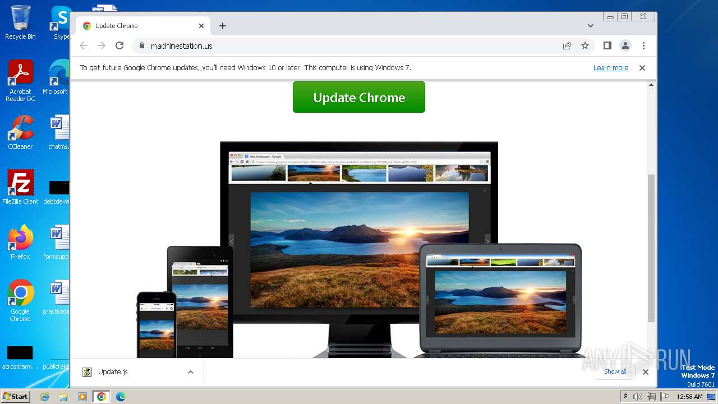This screenshot has height=404, width=718.
Task: Click the Chrome taskbar icon
Action: click(x=102, y=397)
